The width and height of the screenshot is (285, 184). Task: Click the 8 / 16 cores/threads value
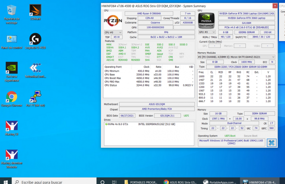click(188, 18)
